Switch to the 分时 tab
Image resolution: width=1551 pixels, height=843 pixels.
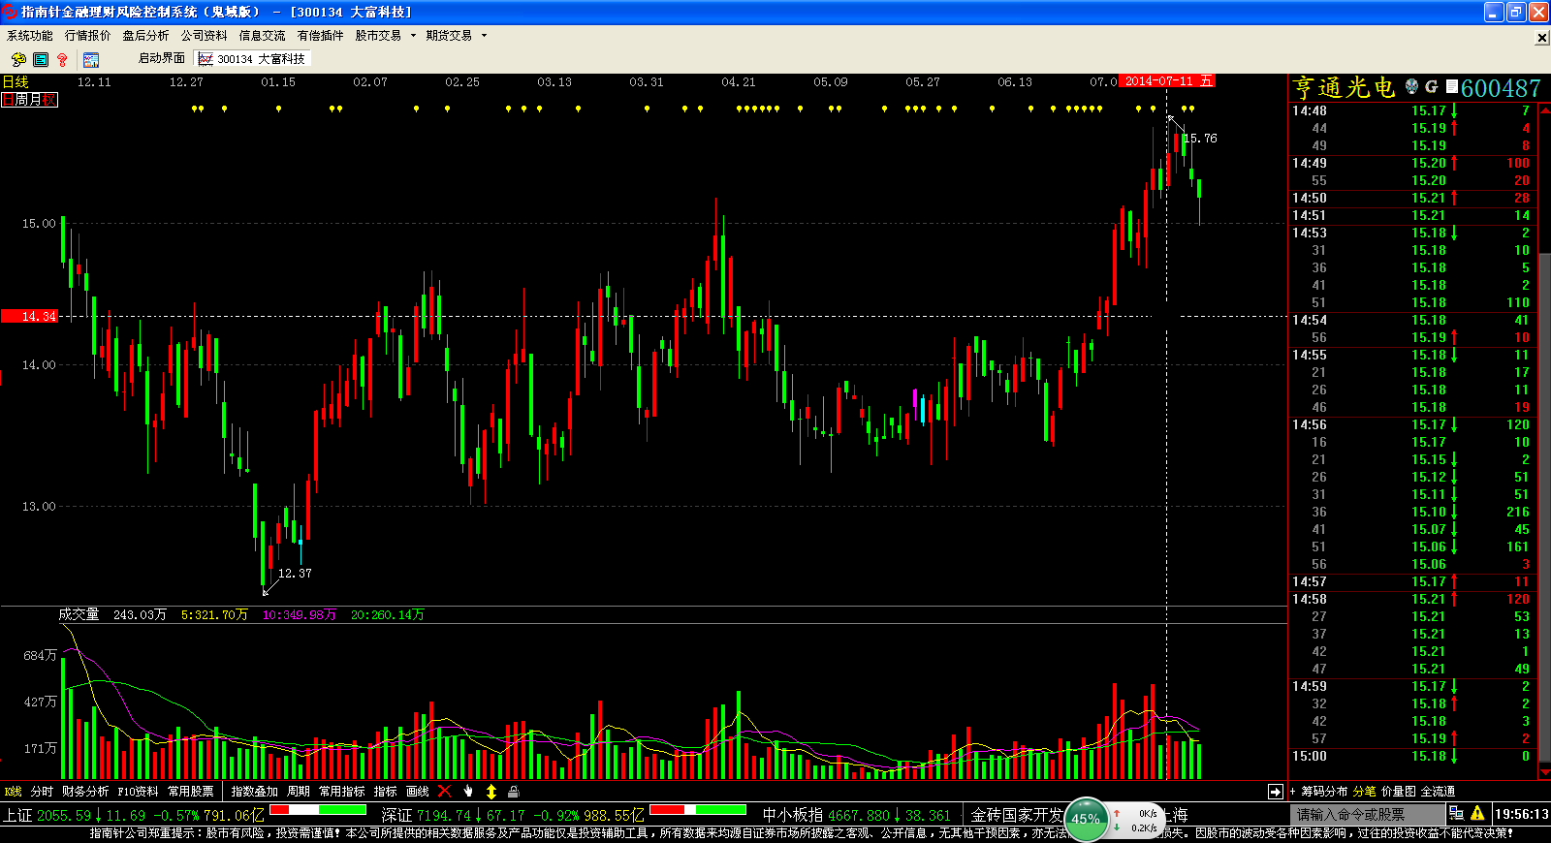[42, 792]
